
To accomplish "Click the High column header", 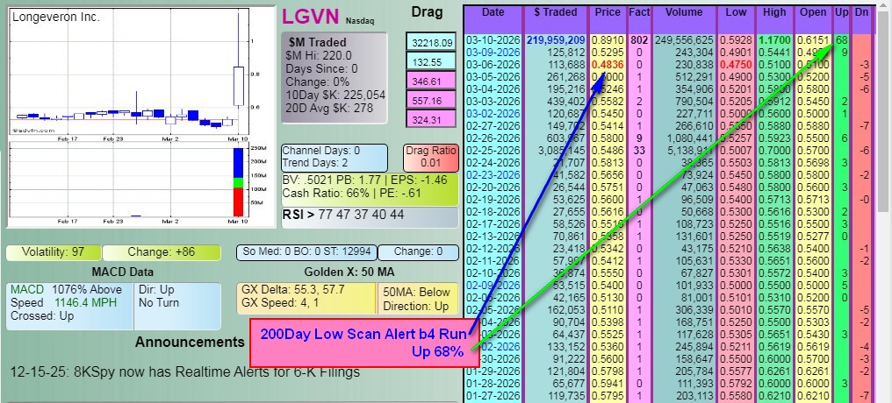I will (x=774, y=13).
